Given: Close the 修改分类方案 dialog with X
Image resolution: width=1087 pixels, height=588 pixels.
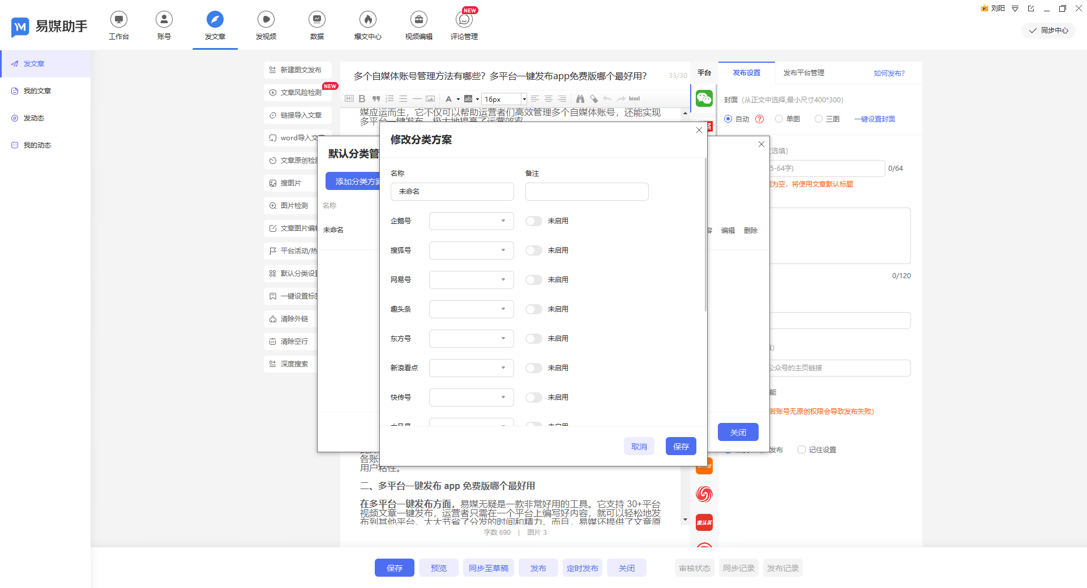Looking at the screenshot, I should point(699,130).
